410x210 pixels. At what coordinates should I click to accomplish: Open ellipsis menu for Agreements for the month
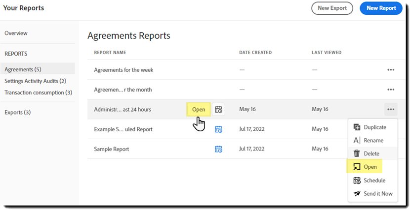coord(391,90)
